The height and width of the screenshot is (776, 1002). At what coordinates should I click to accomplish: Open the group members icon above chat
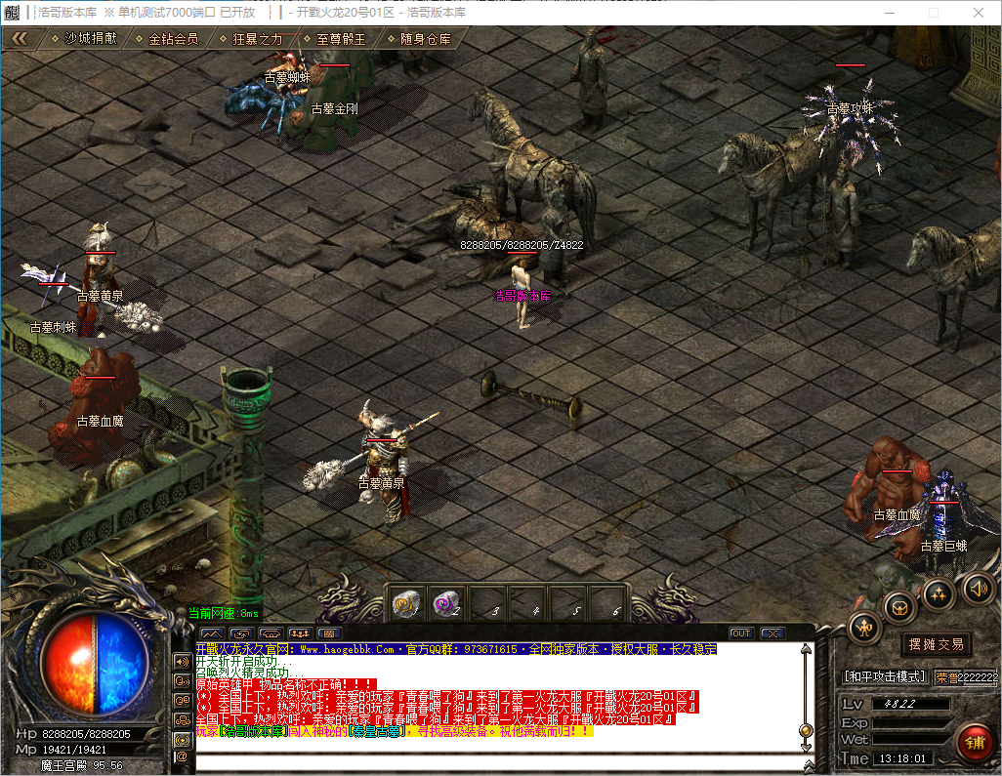click(x=300, y=633)
